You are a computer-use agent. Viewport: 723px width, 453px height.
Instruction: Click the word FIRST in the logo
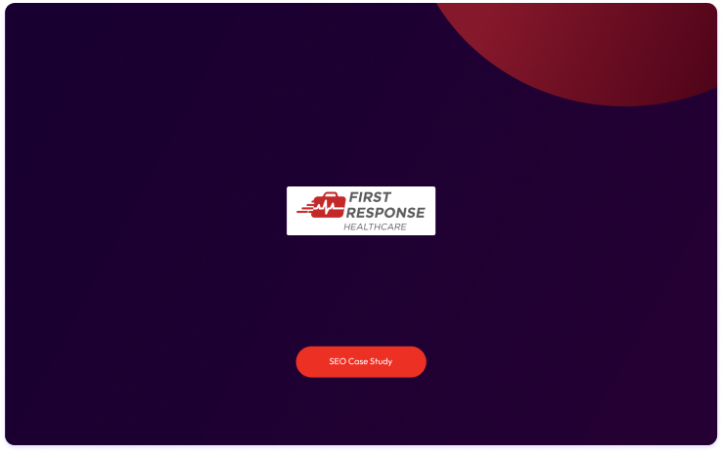click(x=370, y=197)
